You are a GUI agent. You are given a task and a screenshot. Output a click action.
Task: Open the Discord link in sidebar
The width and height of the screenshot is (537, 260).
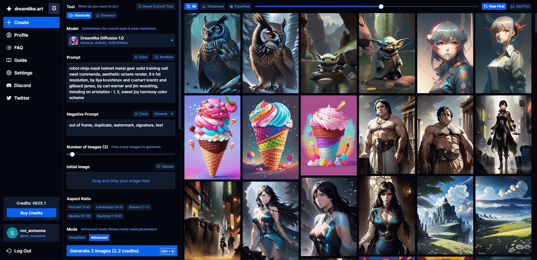pyautogui.click(x=22, y=85)
